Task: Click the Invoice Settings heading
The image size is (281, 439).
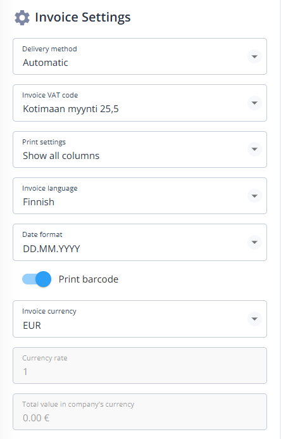Action: pos(82,17)
